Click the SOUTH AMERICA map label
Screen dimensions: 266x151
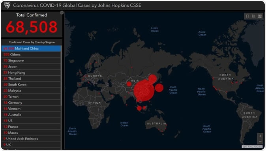pyautogui.click(x=249, y=115)
